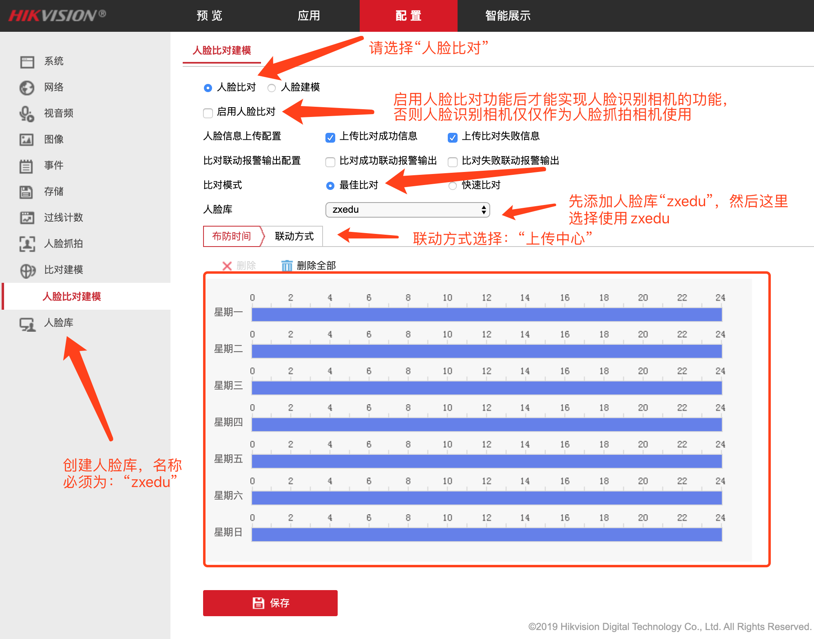Collapse the 比对建模 sidebar section
This screenshot has width=814, height=639.
(64, 270)
